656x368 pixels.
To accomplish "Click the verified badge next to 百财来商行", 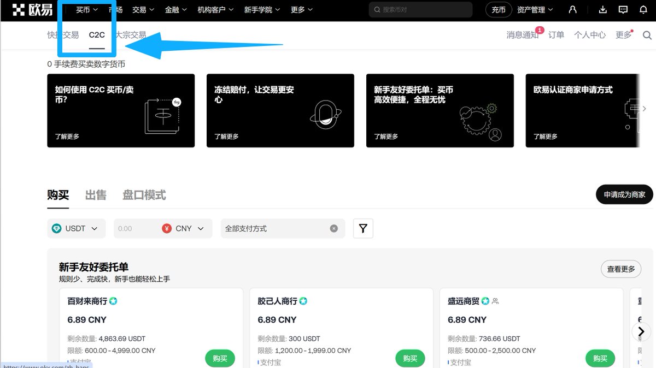I will click(x=114, y=301).
